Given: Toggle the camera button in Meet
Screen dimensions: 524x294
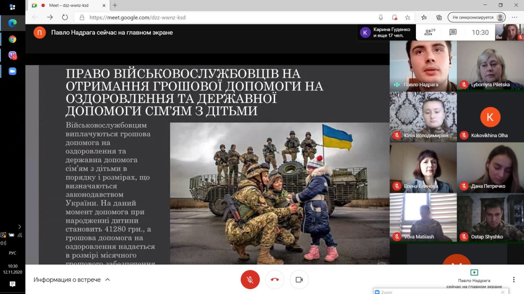Looking at the screenshot, I should [x=299, y=279].
